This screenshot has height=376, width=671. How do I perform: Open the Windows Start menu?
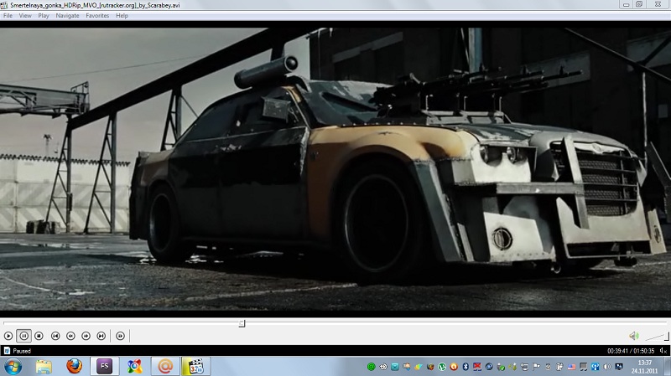point(13,367)
